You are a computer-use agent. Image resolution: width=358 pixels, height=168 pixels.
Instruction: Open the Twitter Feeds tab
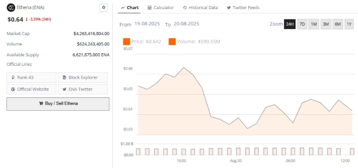(x=243, y=7)
